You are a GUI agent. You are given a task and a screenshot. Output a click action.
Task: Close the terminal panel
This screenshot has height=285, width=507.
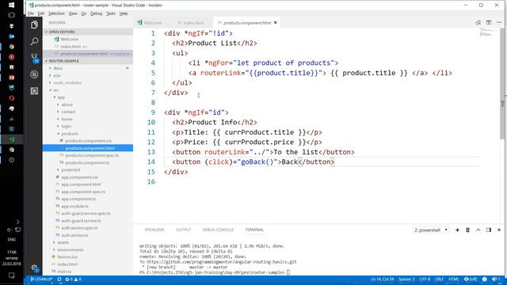point(499,230)
